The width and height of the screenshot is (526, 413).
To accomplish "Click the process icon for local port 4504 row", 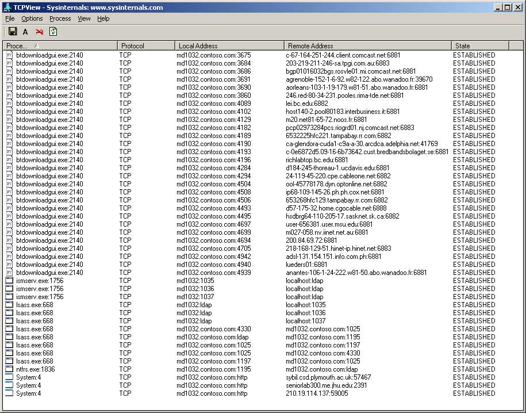I will point(9,184).
